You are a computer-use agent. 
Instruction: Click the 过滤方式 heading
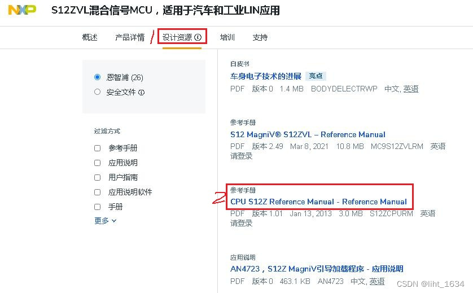tap(107, 132)
